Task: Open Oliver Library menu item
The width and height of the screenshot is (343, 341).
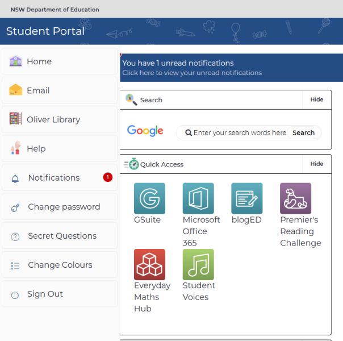Action: [60, 119]
